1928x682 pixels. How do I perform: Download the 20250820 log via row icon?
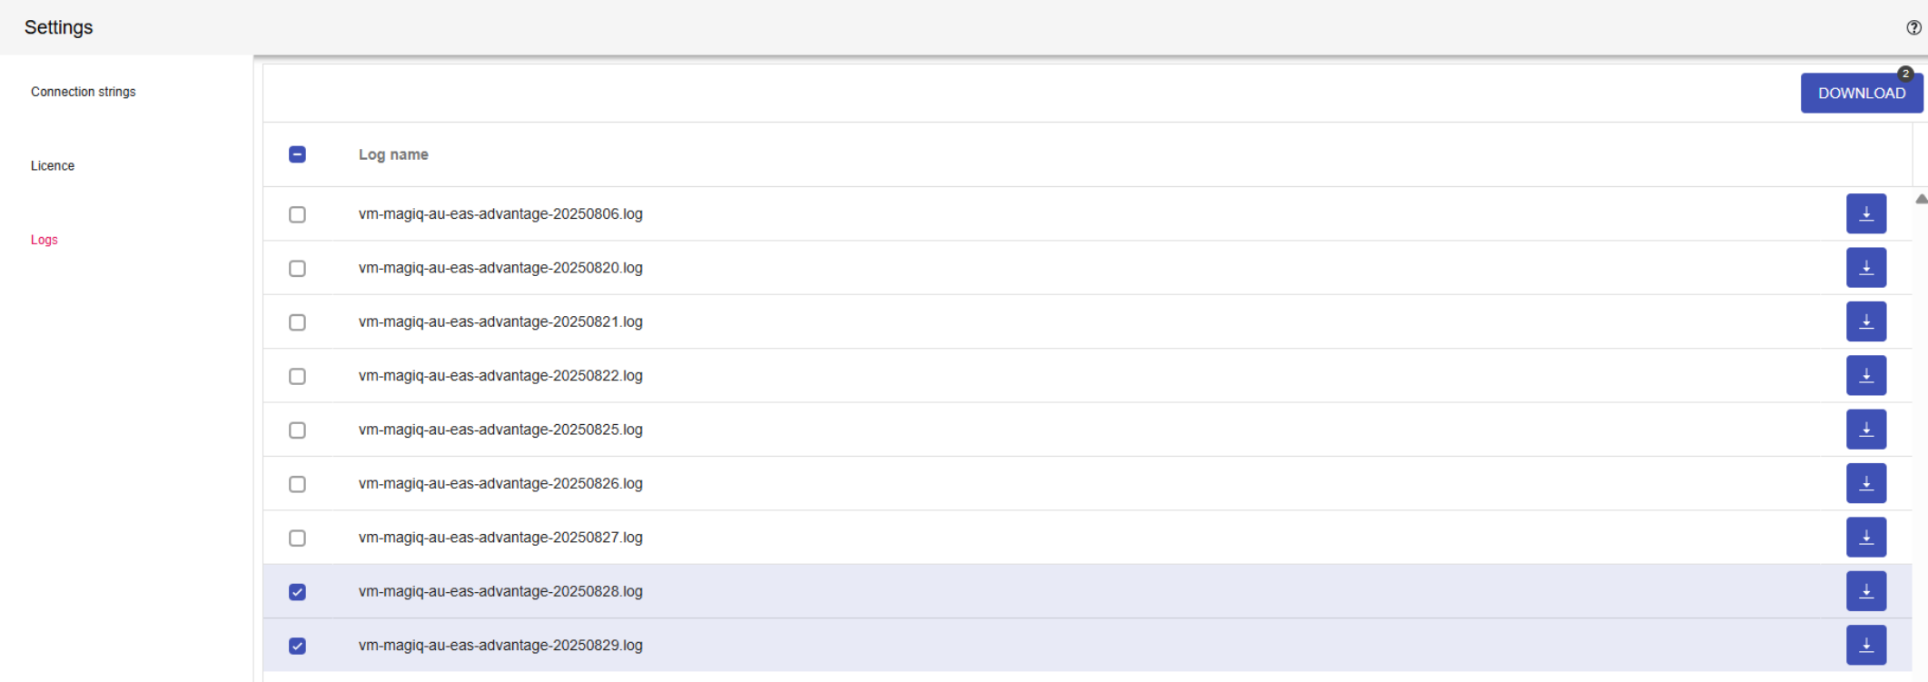click(x=1865, y=268)
